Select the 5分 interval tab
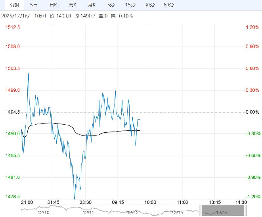This screenshot has width=262, height=217. click(111, 5)
